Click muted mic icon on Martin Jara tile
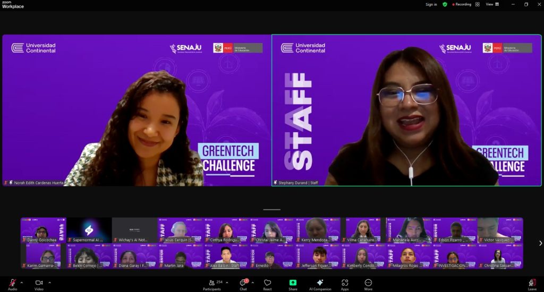This screenshot has height=292, width=544. pyautogui.click(x=161, y=265)
